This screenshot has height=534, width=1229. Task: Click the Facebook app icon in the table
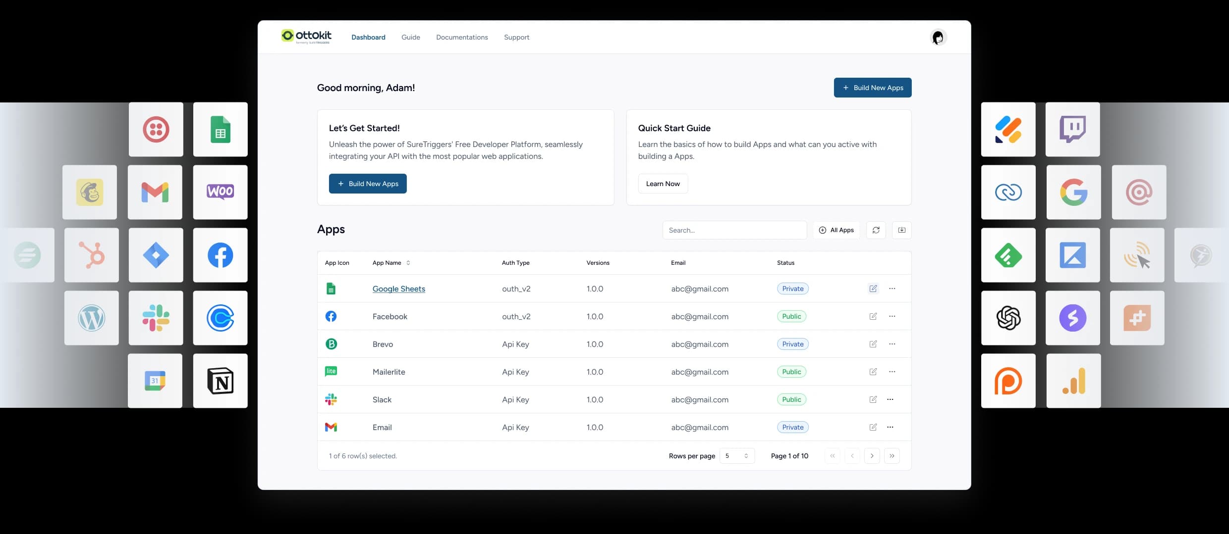click(331, 316)
